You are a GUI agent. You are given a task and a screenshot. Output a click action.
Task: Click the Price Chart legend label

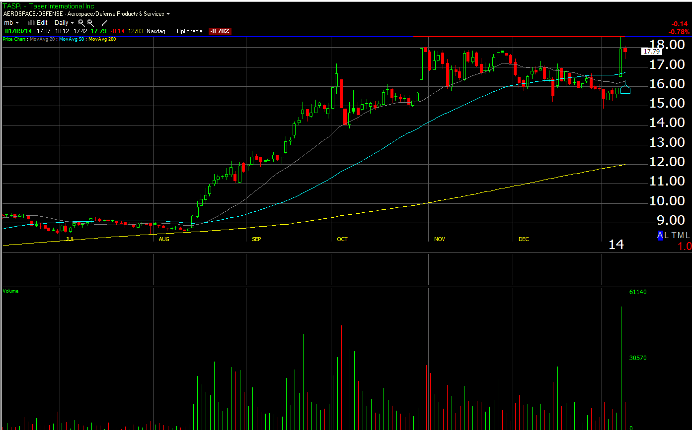pyautogui.click(x=15, y=39)
